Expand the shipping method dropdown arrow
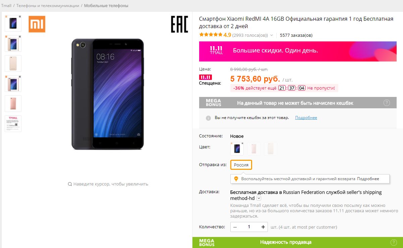The width and height of the screenshot is (403, 248). pyautogui.click(x=259, y=198)
